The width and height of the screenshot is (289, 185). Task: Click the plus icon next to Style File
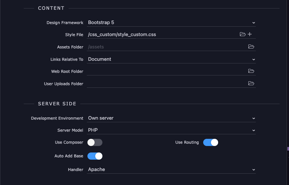(x=250, y=34)
